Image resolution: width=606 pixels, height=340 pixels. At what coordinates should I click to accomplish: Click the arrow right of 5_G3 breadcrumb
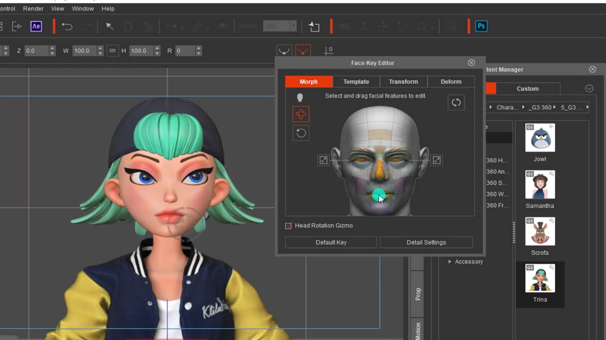[x=588, y=107]
